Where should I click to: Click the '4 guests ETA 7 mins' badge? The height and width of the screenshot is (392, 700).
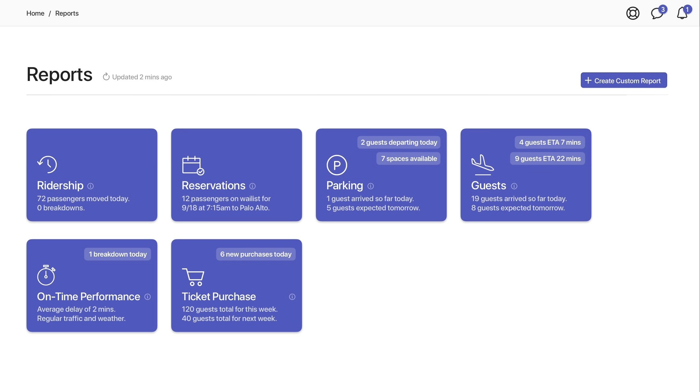550,142
